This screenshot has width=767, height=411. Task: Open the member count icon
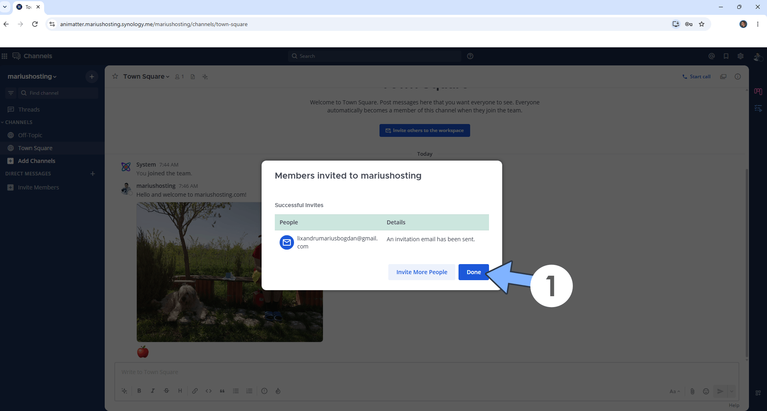179,77
